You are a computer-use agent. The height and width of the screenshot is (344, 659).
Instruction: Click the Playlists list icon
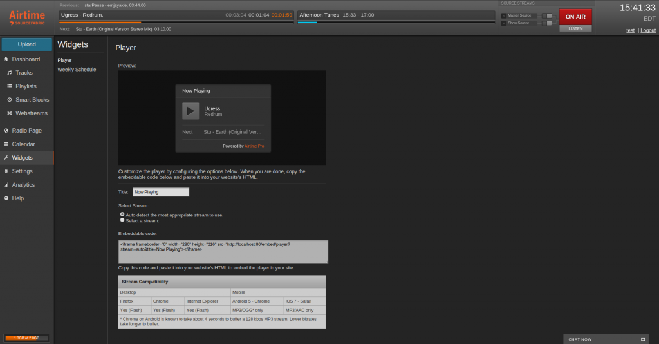click(9, 86)
